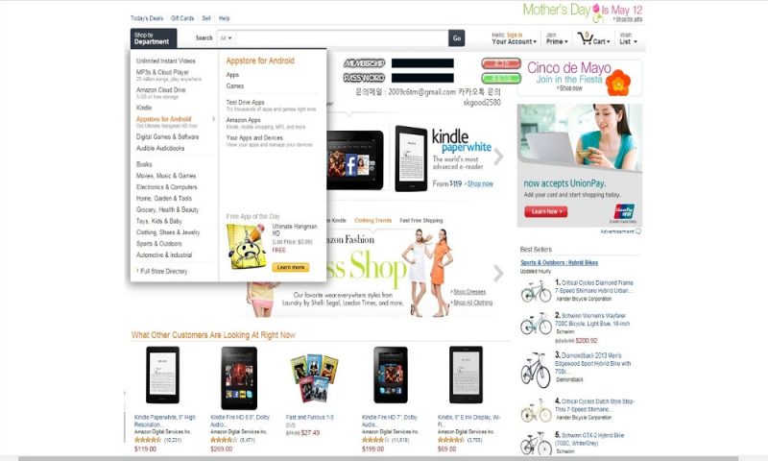Click the Cinco de Mayo flower icon
This screenshot has width=768, height=461.
[x=617, y=83]
